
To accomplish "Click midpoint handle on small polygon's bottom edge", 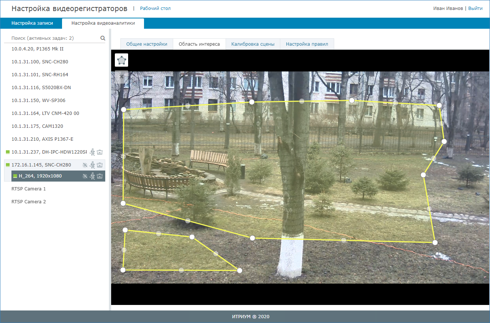I will pos(181,270).
